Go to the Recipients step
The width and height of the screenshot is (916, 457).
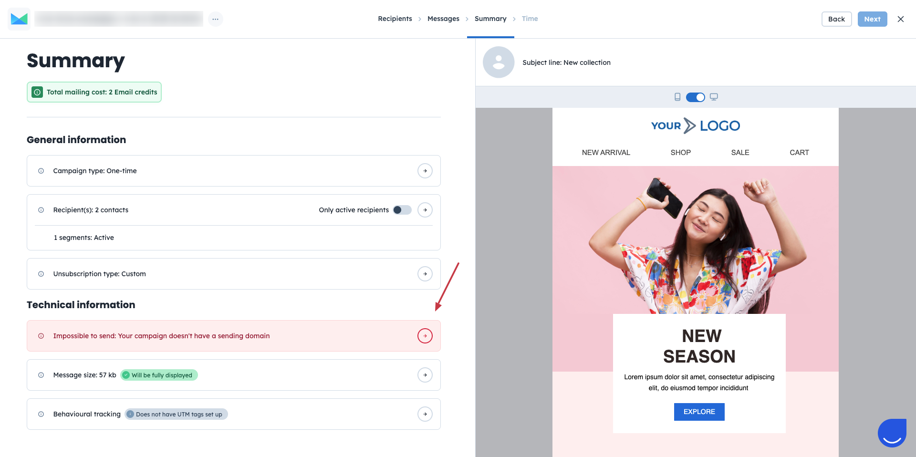[395, 19]
